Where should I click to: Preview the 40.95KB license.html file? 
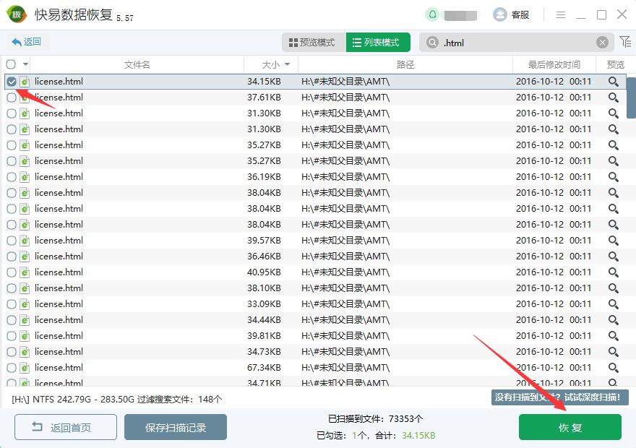[x=614, y=272]
